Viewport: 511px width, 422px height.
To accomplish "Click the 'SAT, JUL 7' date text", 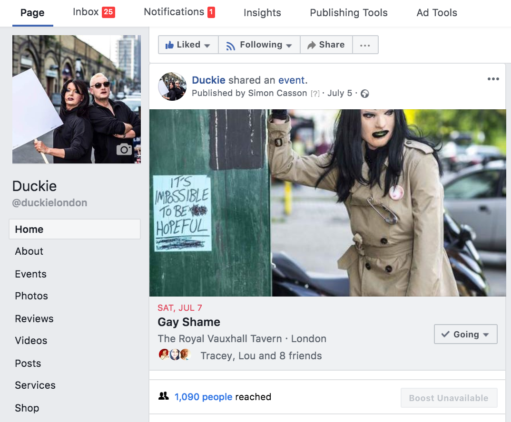I will pos(180,308).
